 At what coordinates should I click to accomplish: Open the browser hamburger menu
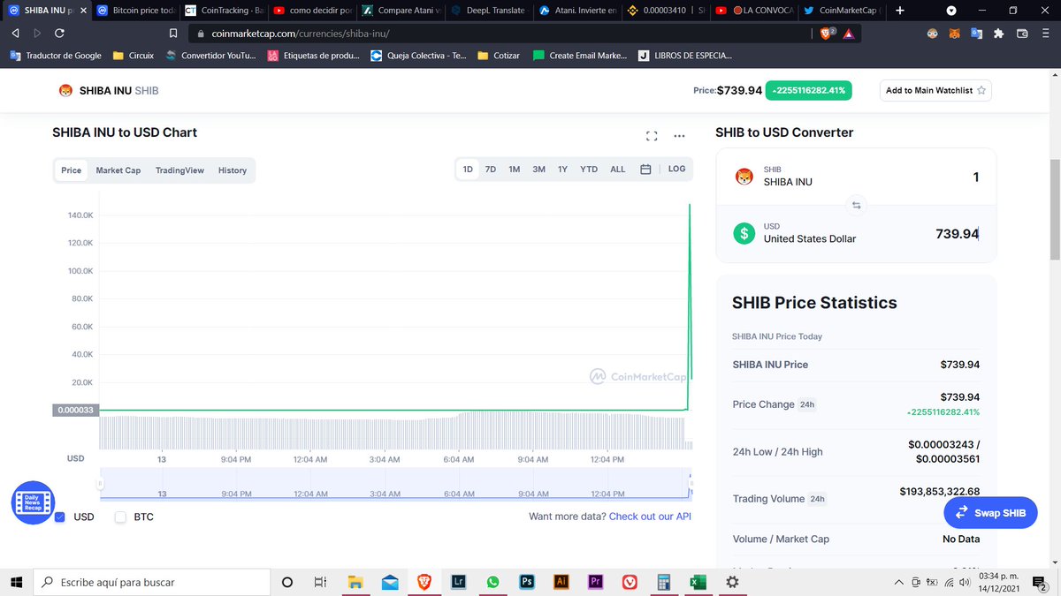point(1045,34)
